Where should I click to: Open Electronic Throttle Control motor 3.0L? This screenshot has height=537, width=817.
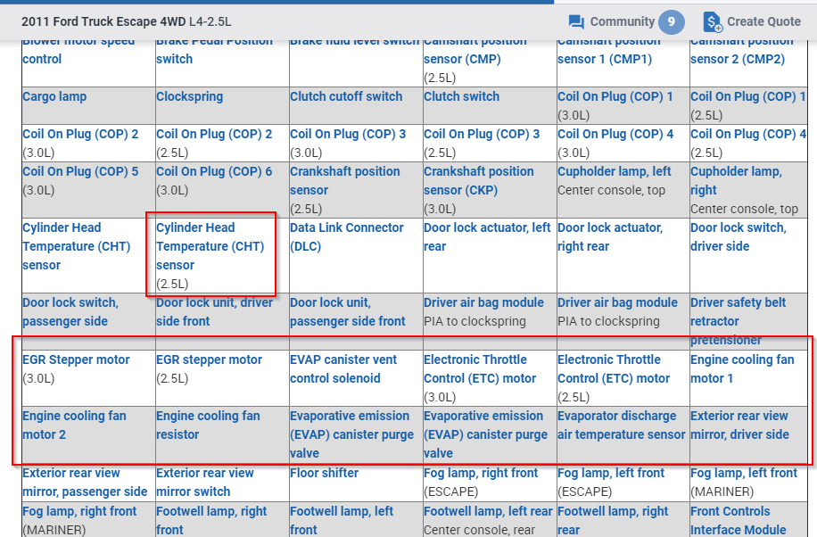click(480, 368)
